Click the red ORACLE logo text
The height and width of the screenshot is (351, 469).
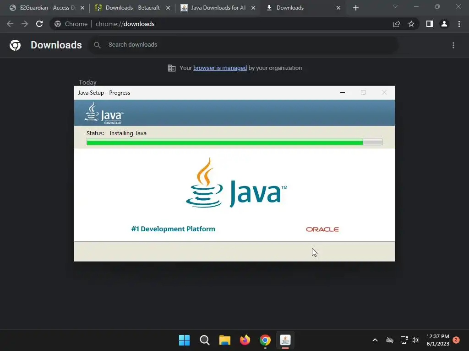point(322,229)
